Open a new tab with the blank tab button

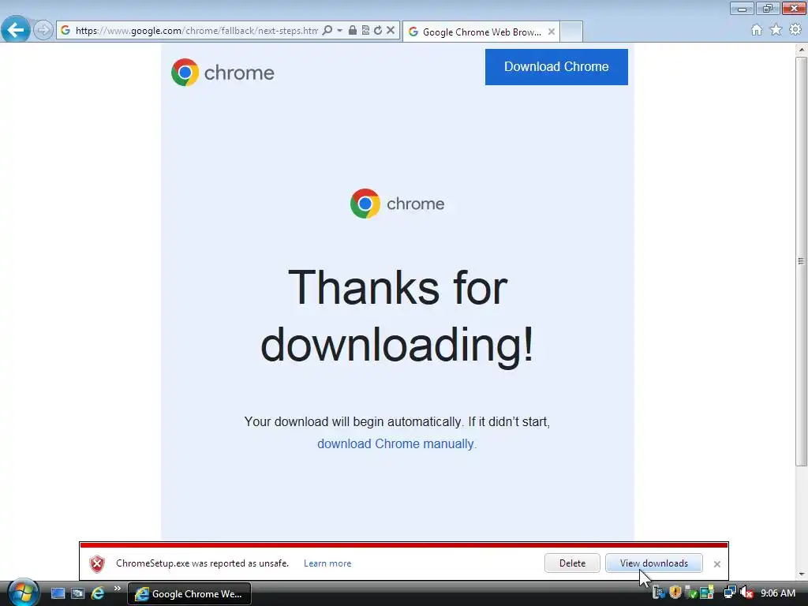coord(571,32)
